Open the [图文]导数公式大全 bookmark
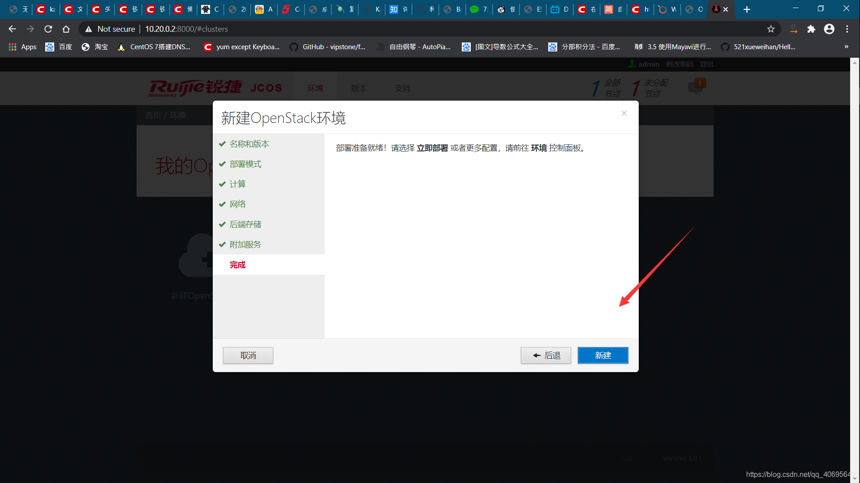 (500, 47)
